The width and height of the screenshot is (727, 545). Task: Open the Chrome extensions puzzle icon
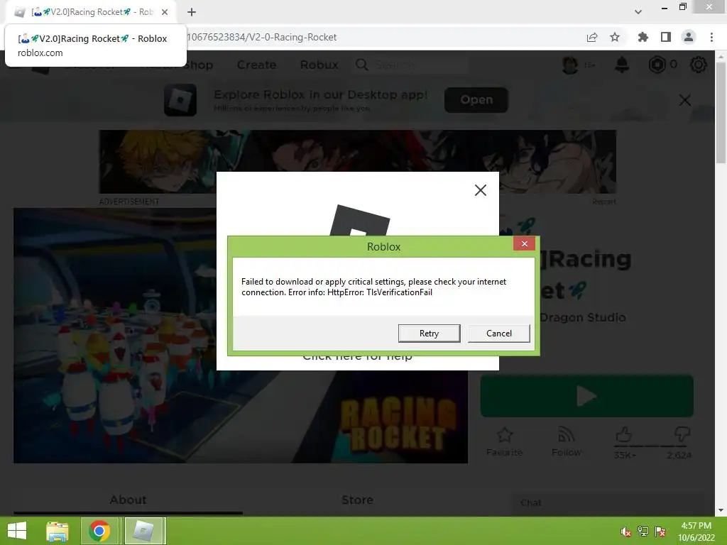point(643,37)
